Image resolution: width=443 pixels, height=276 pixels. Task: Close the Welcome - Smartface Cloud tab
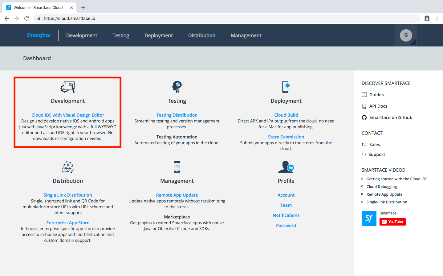pyautogui.click(x=71, y=8)
